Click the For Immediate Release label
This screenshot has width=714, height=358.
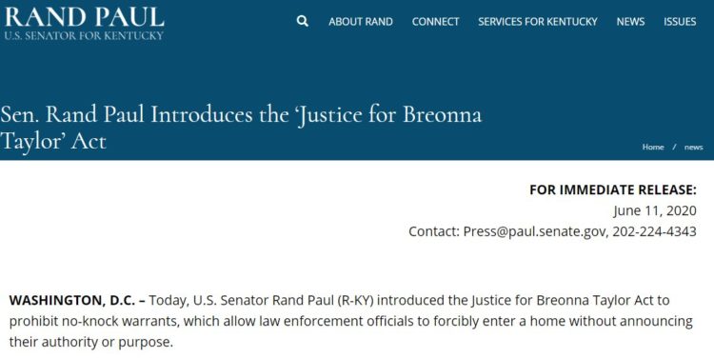(613, 189)
